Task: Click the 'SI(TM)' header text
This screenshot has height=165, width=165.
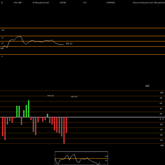Action: [63, 3]
